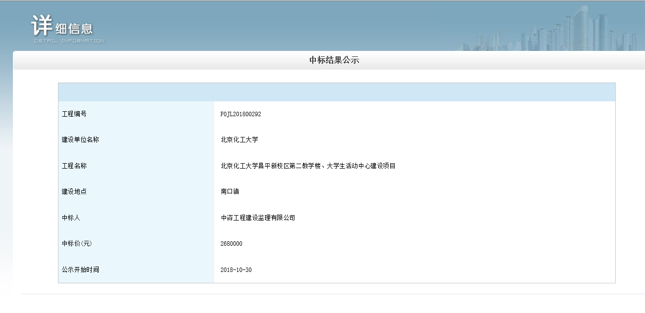Click project number F0JL201800292
Screen dimensions: 645x313
tap(240, 114)
